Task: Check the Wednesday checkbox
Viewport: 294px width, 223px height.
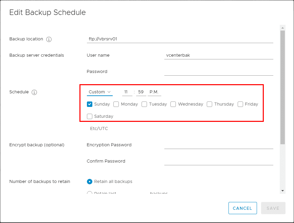Action: coord(173,104)
